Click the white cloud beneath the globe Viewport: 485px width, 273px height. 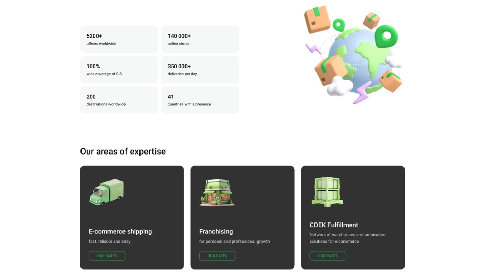339,86
